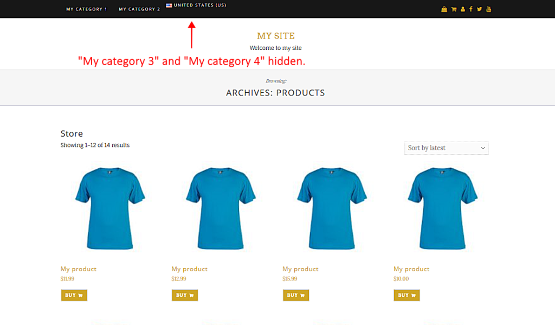Screen dimensions: 555x325
Task: Buy the $10.00 My product
Action: [x=406, y=295]
